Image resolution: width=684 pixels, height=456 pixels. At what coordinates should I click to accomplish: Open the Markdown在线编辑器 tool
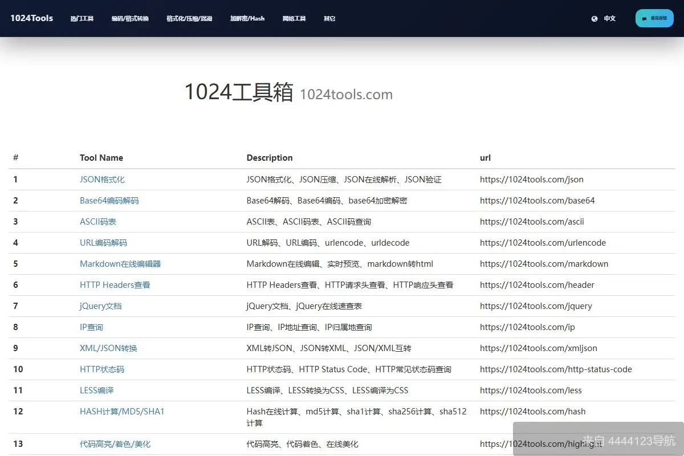120,263
